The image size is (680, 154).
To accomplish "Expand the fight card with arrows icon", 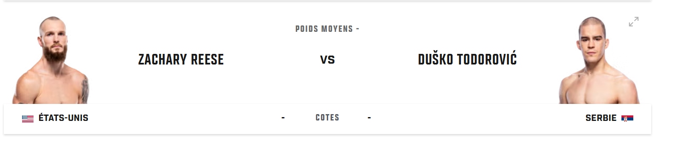I will [634, 22].
